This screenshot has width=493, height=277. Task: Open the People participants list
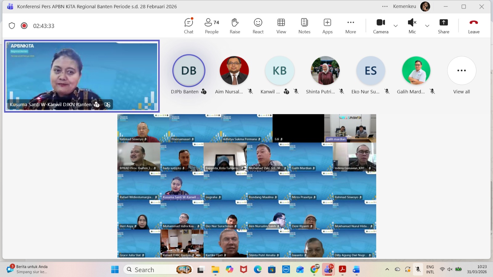click(x=212, y=26)
